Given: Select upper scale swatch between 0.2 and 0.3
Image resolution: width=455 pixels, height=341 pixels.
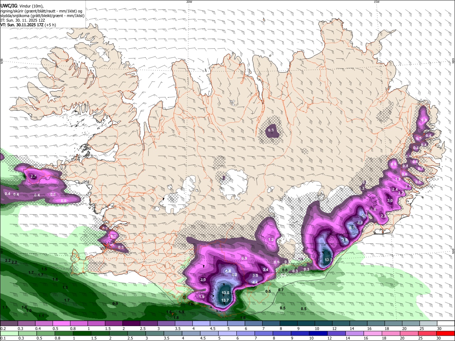Looking at the screenshot, I should (9, 324).
